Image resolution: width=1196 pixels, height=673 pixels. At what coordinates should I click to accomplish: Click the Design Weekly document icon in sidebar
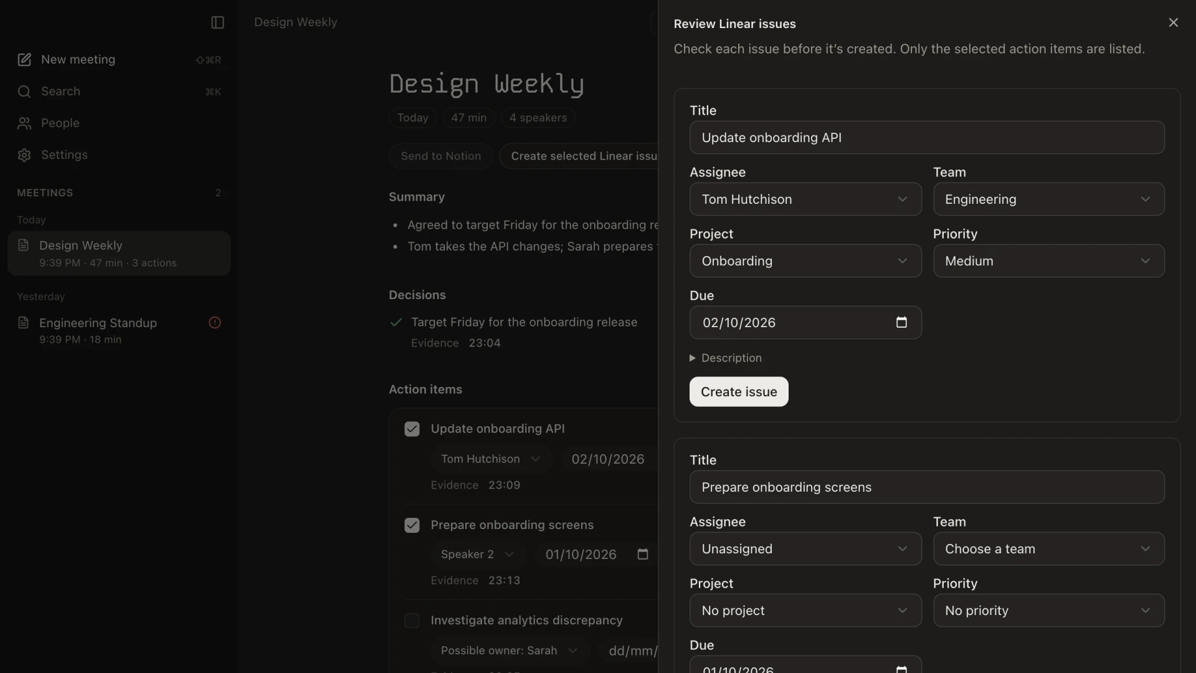[24, 245]
